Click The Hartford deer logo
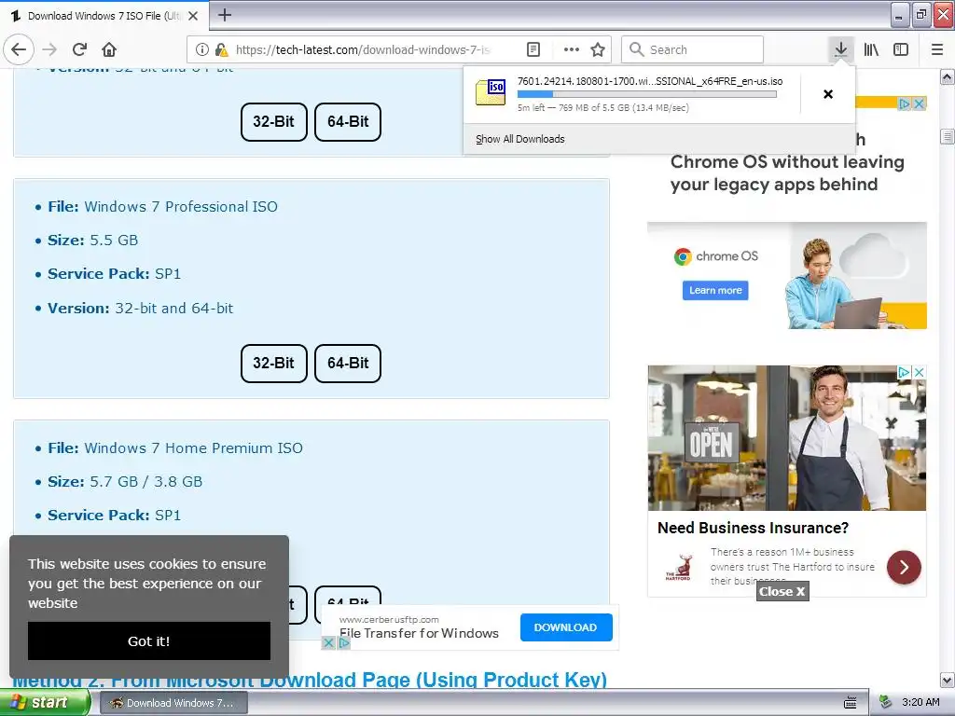Viewport: 955px width, 716px height. point(679,567)
